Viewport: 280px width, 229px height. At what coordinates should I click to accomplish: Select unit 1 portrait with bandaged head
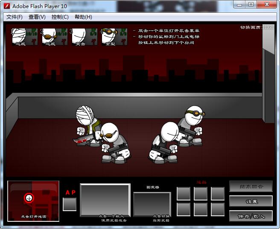pyautogui.click(x=25, y=37)
